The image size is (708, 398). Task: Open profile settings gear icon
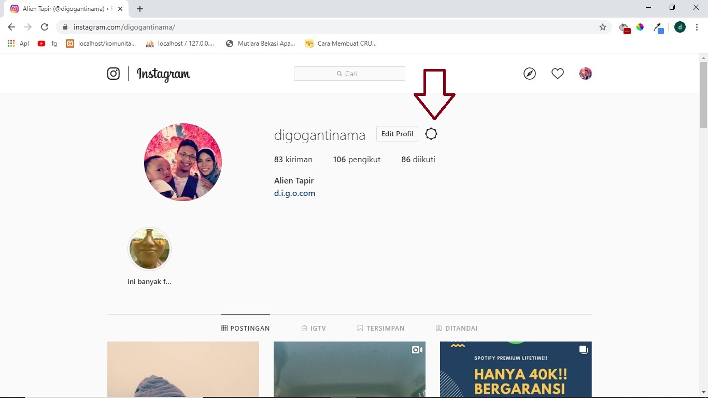(431, 134)
